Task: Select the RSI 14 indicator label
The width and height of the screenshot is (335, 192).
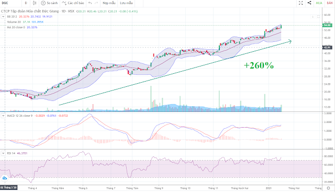Action: [x=11, y=153]
